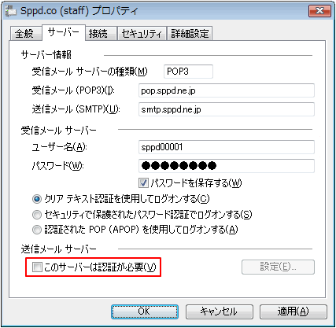This screenshot has width=336, height=328.
Task: Close the Sppd.co properties dialog
Action: click(319, 11)
